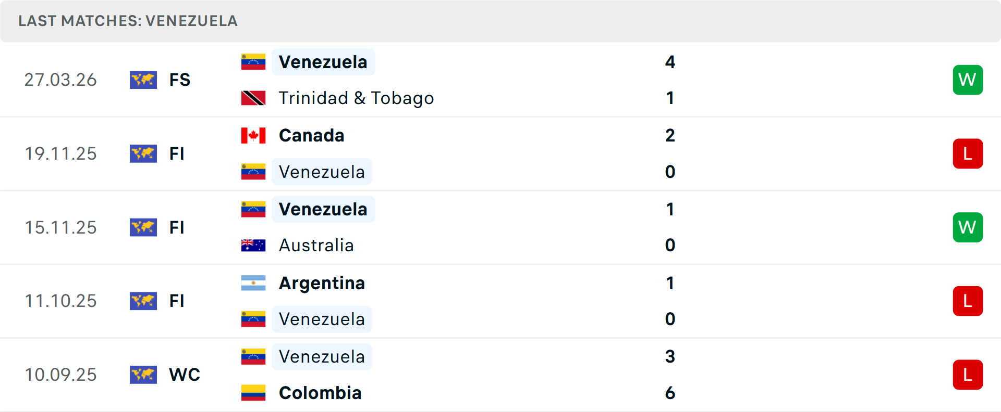Screen dimensions: 1001x412
Task: Open the Canada team link
Action: click(x=311, y=135)
